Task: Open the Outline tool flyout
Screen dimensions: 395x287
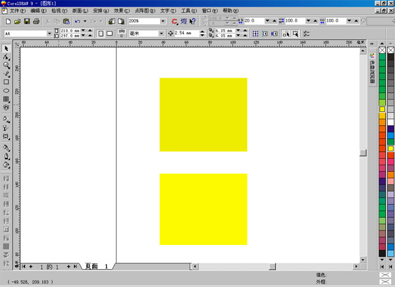Action: click(7, 156)
